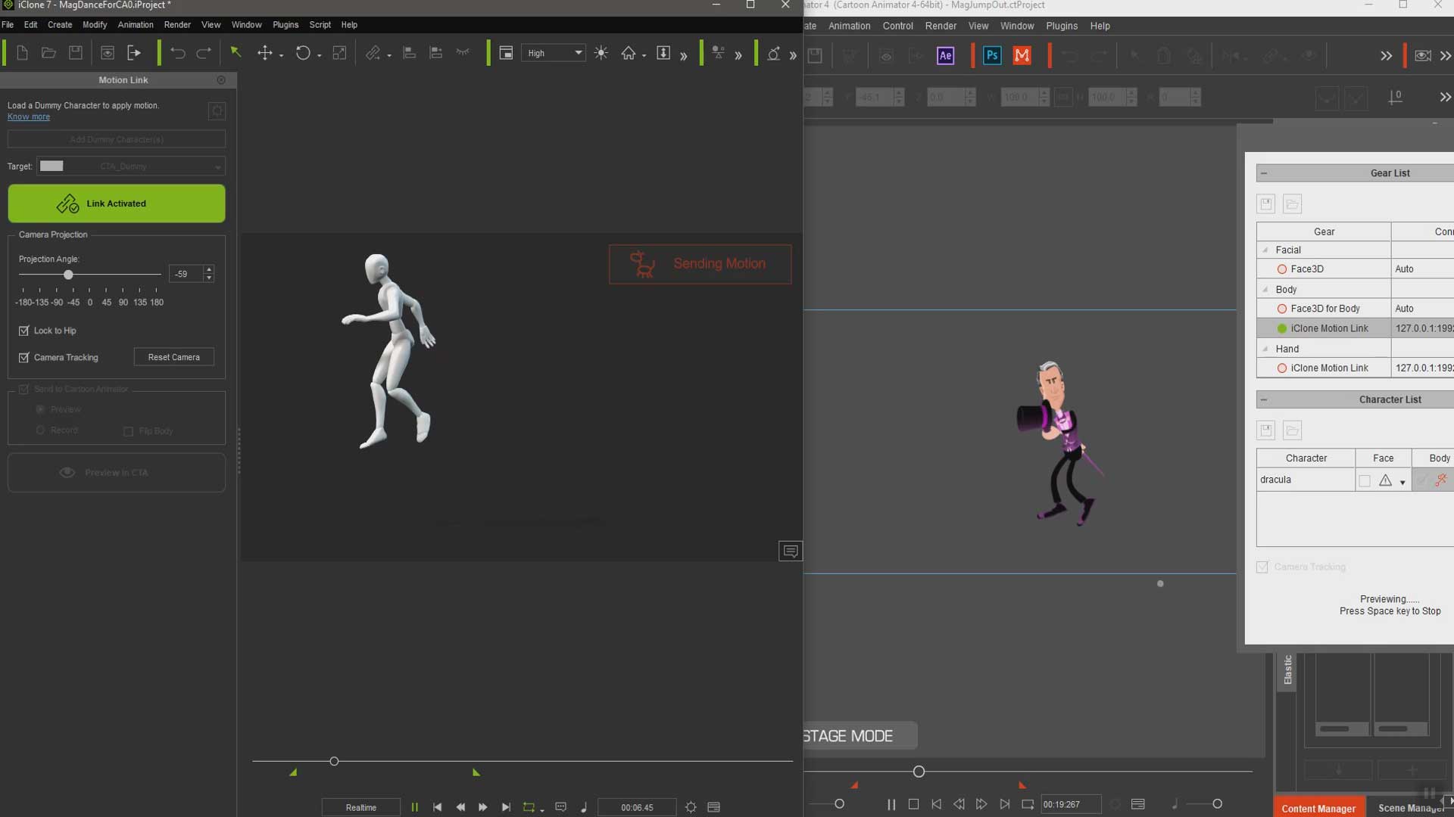The height and width of the screenshot is (817, 1454).
Task: Select the Rotate tool in iClone
Action: pyautogui.click(x=303, y=53)
